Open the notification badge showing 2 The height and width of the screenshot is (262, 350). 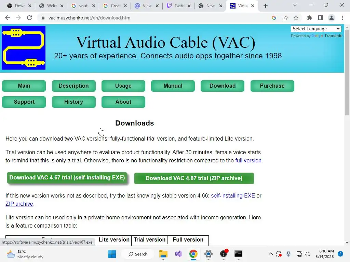(x=340, y=254)
